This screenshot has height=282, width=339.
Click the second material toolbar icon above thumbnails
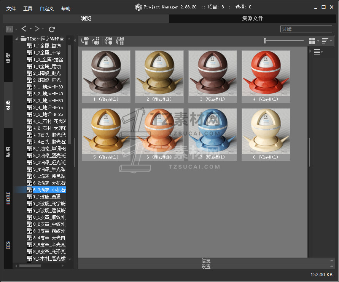[x=96, y=41]
